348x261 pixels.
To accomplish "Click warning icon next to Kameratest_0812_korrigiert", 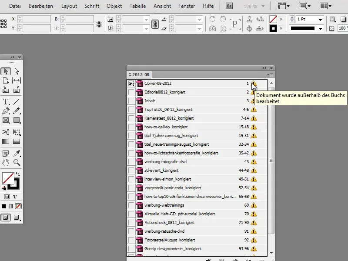I will (254, 118).
